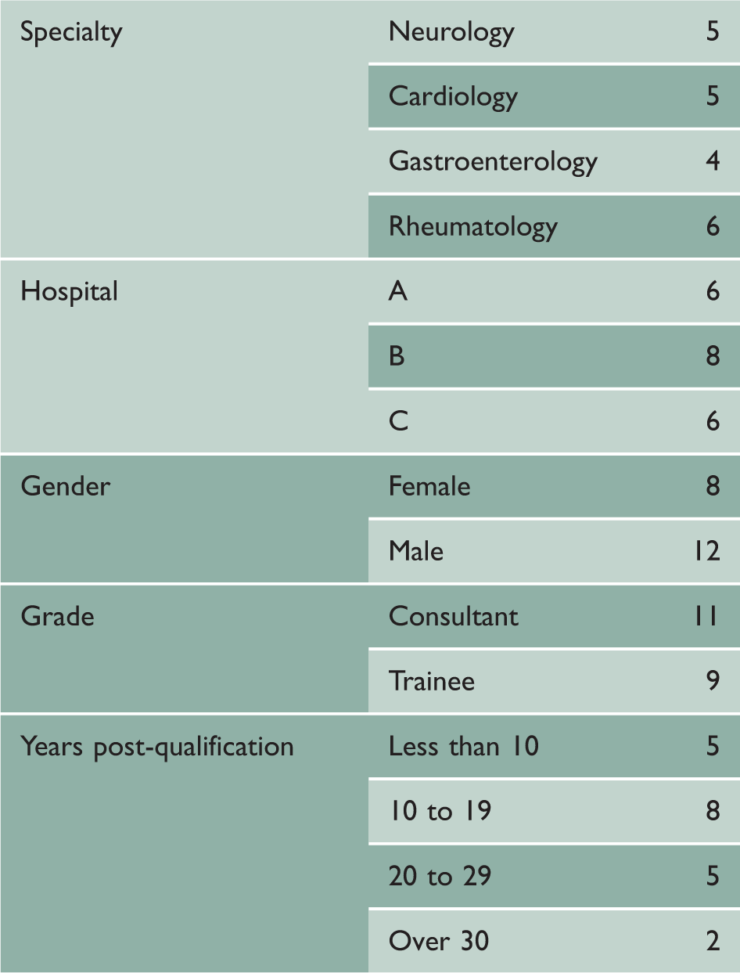Select the Female row

(x=554, y=486)
